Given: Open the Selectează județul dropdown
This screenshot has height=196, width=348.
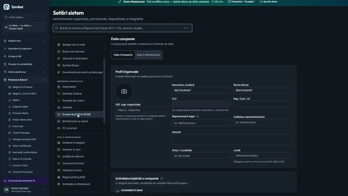Looking at the screenshot, I should pos(263,156).
